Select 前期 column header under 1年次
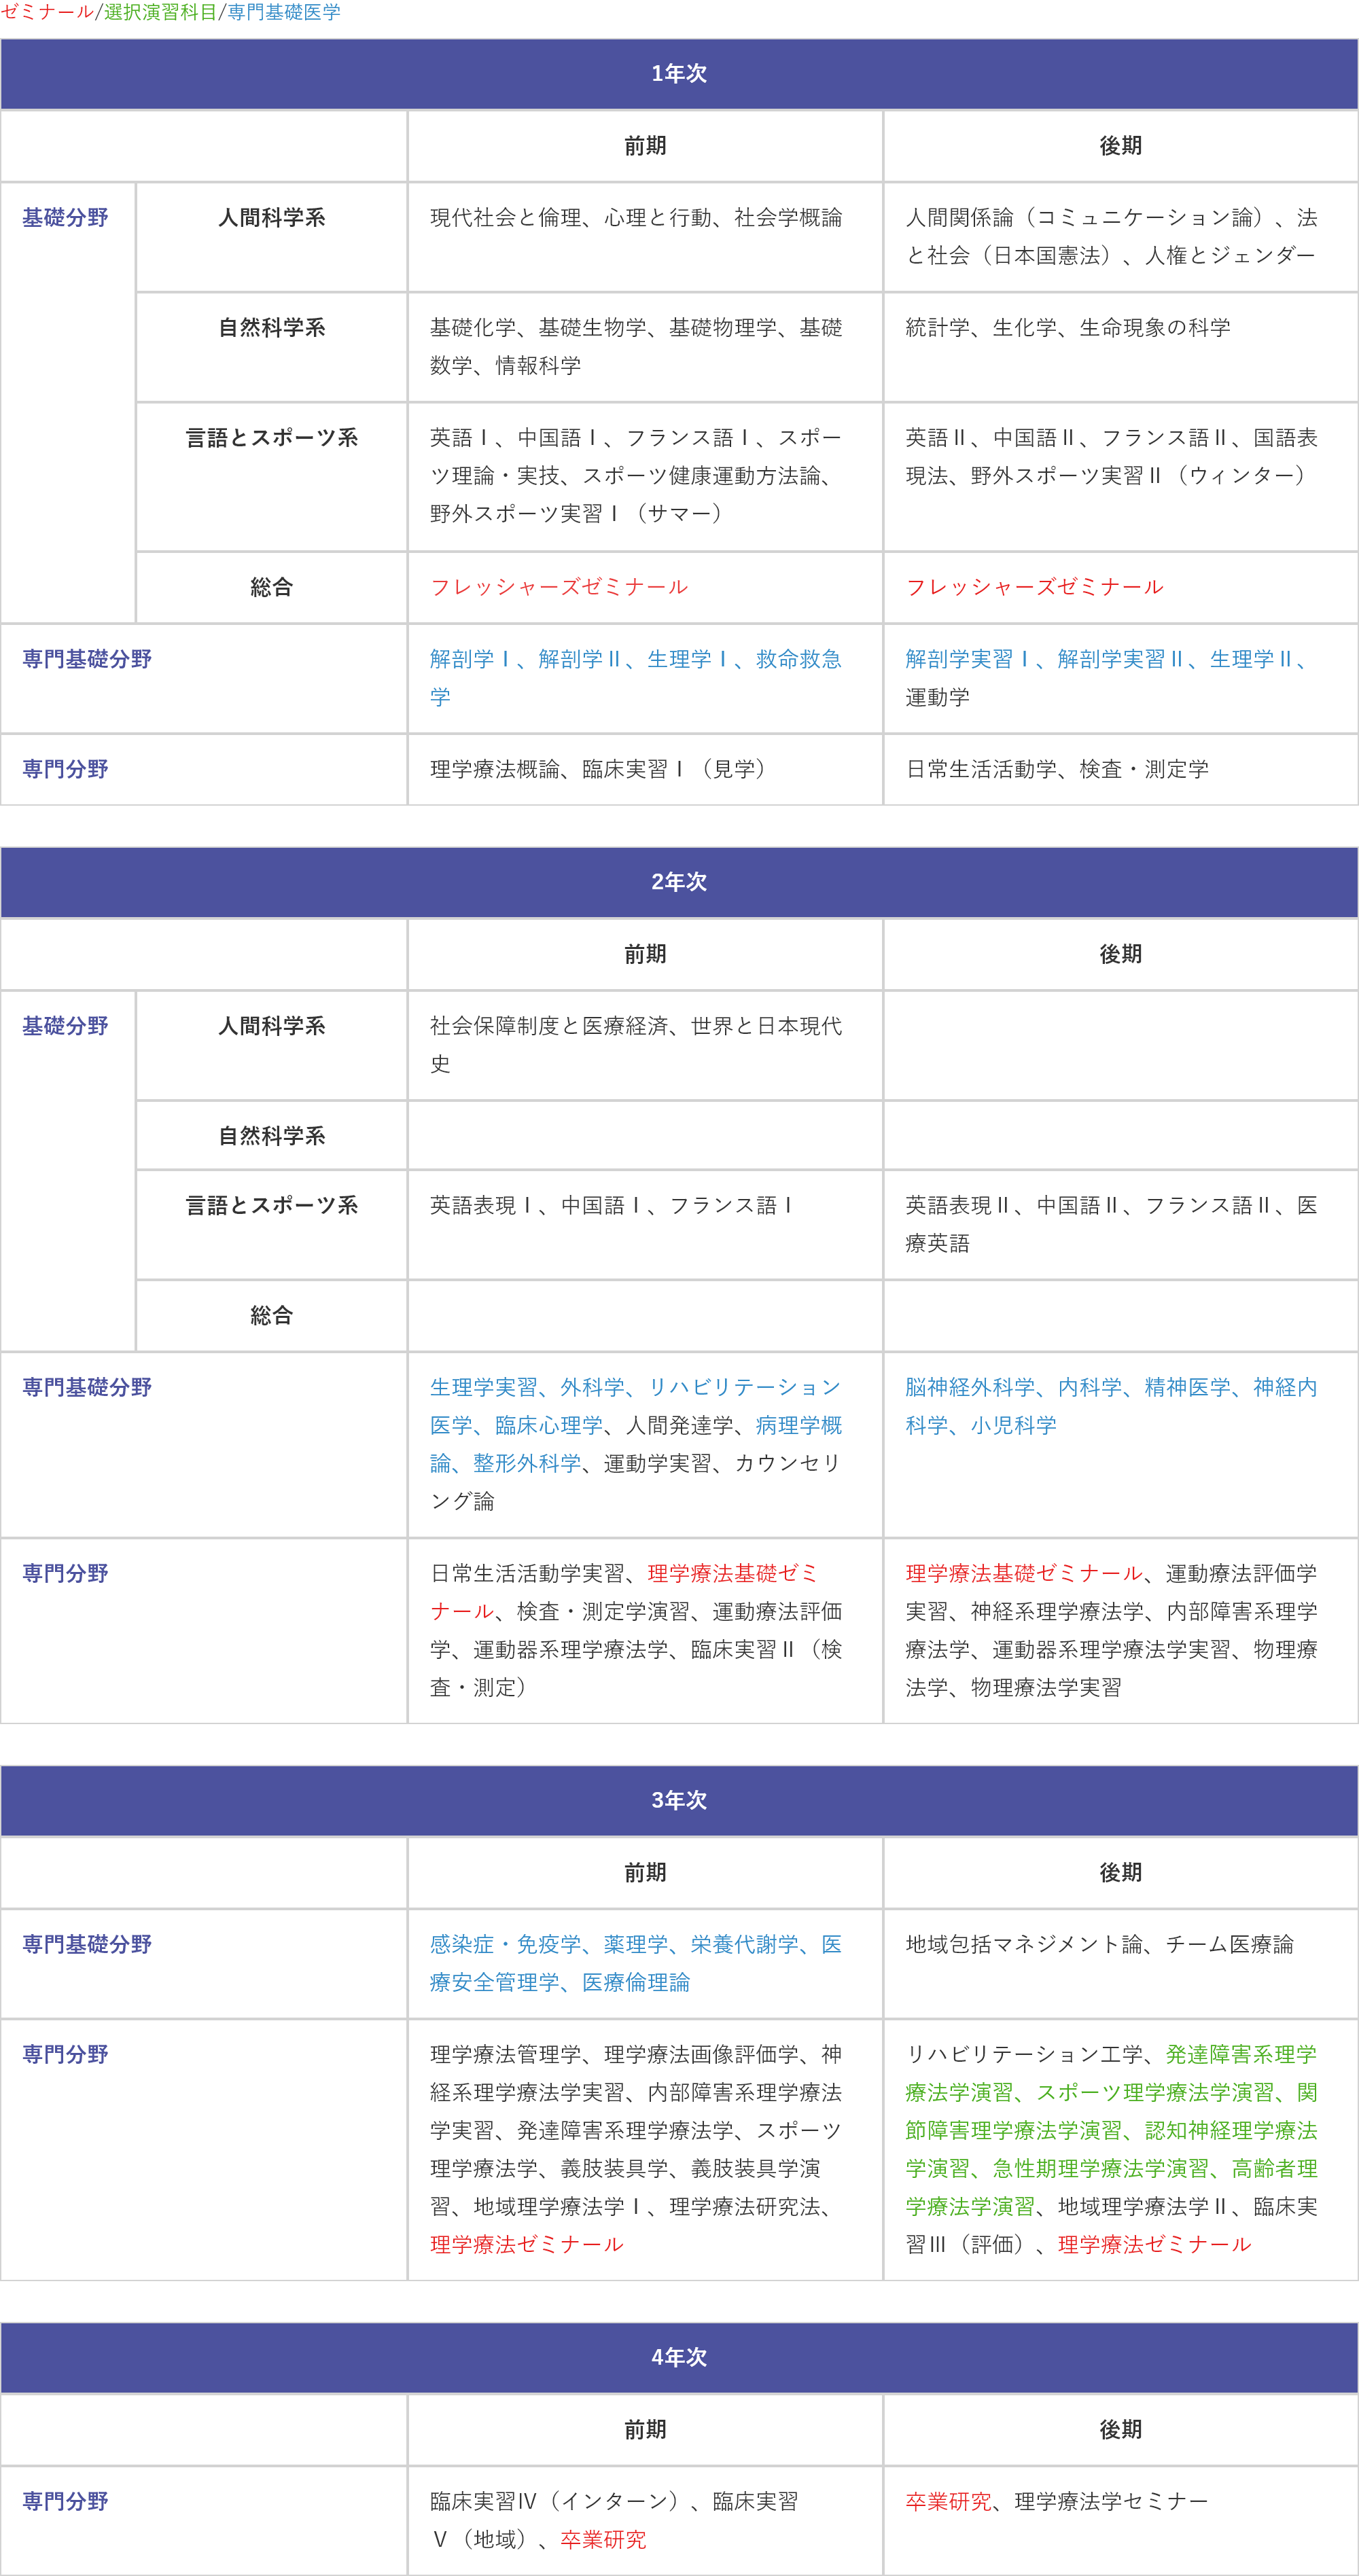Image resolution: width=1359 pixels, height=2576 pixels. [645, 146]
